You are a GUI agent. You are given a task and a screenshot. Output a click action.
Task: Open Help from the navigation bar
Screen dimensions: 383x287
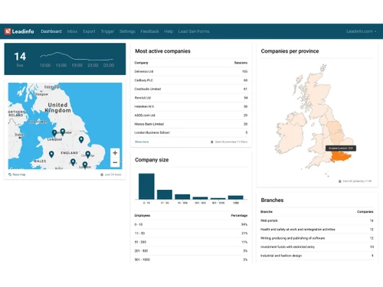(x=169, y=31)
